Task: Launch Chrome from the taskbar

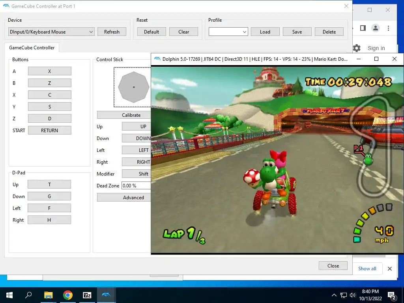Action: click(68, 295)
